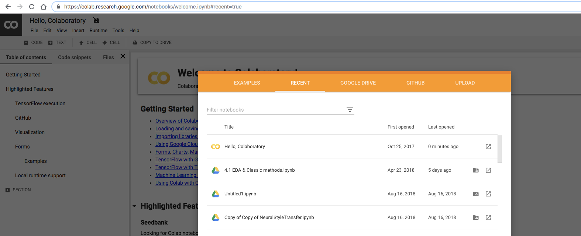This screenshot has width=581, height=236.
Task: Jump to Getting Started in contents
Action: (x=23, y=75)
